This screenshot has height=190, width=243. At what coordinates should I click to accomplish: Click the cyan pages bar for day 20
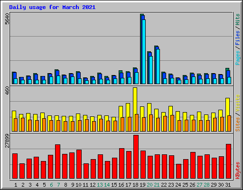pos(151,70)
